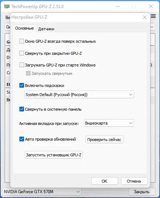Close the 'Настройки GPU-Z' dialog
This screenshot has height=198, width=160.
pyautogui.click(x=145, y=17)
